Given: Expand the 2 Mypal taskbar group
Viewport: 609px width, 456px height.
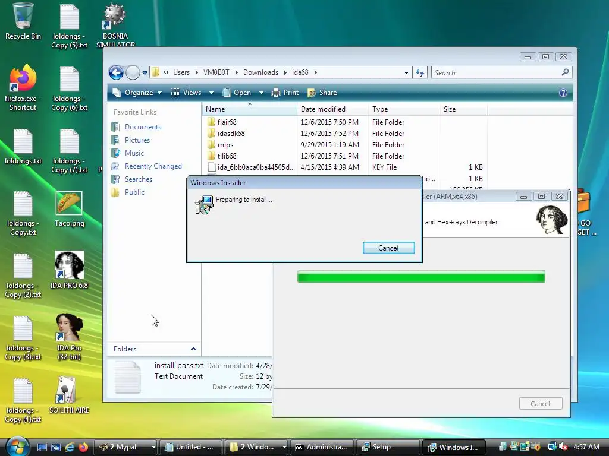Looking at the screenshot, I should pyautogui.click(x=153, y=447).
